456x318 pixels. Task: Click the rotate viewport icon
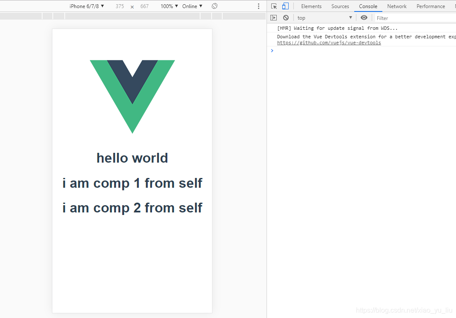point(214,6)
